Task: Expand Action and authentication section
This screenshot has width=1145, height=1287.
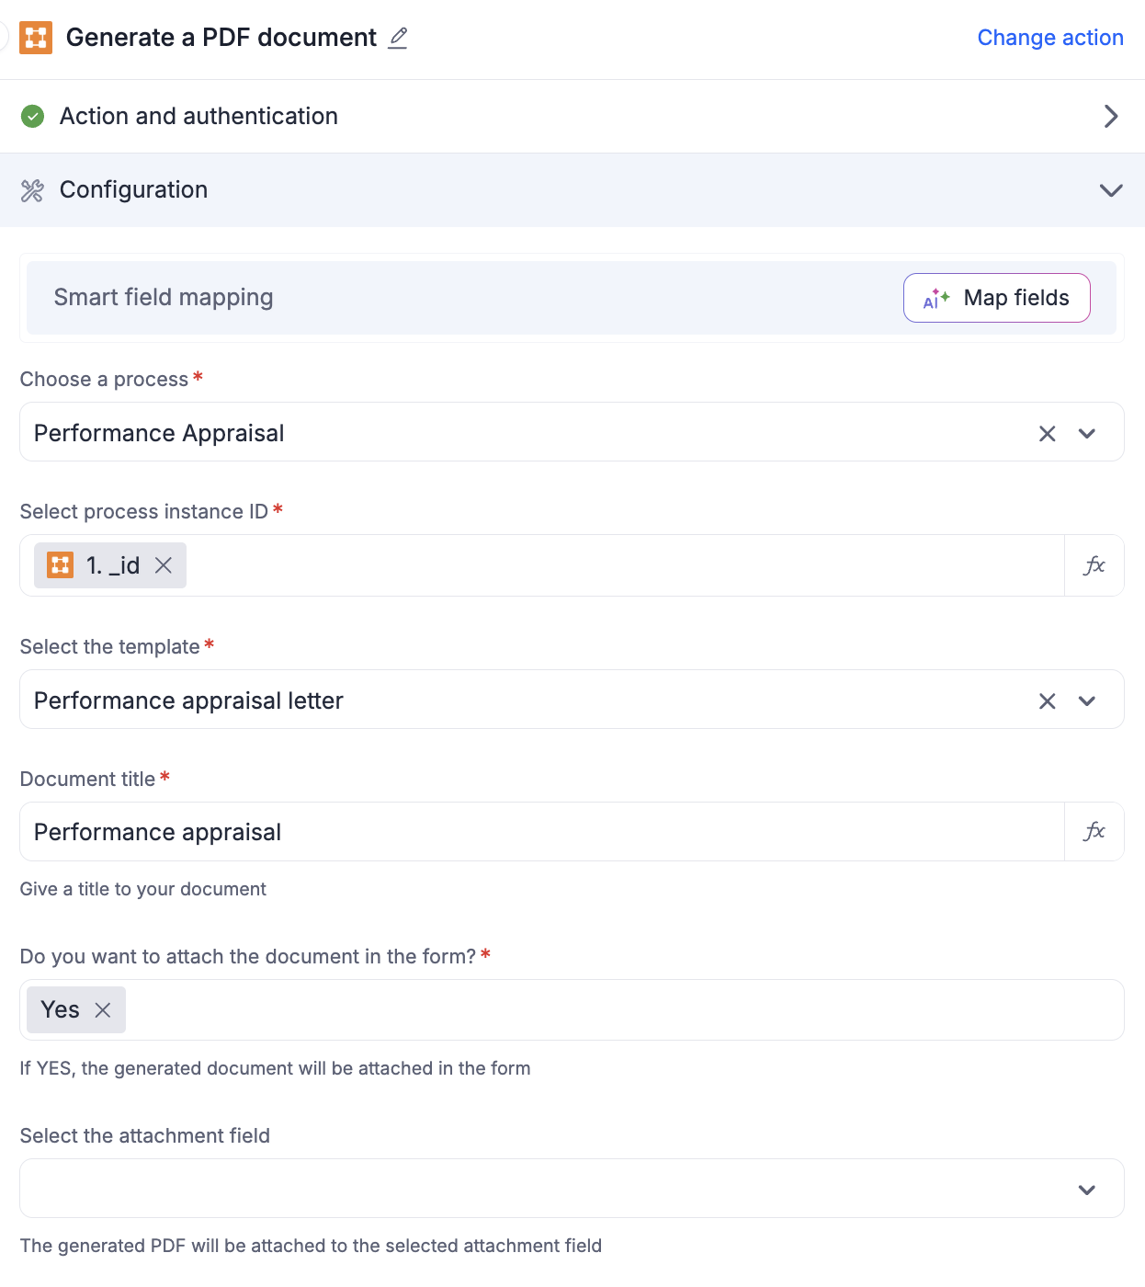Action: [x=1110, y=116]
